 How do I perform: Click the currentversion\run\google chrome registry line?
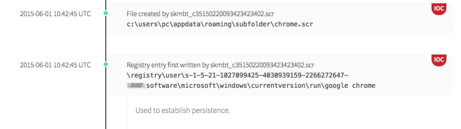point(260,86)
